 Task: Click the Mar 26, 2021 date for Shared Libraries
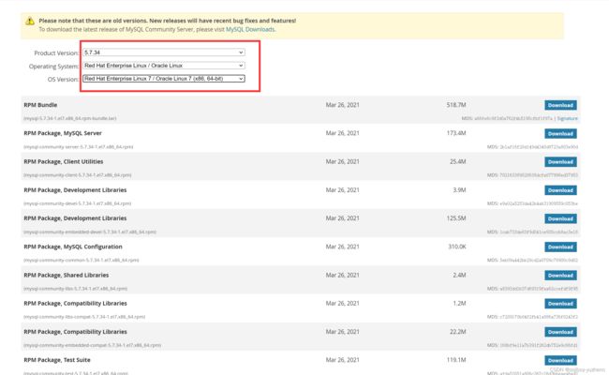click(343, 275)
